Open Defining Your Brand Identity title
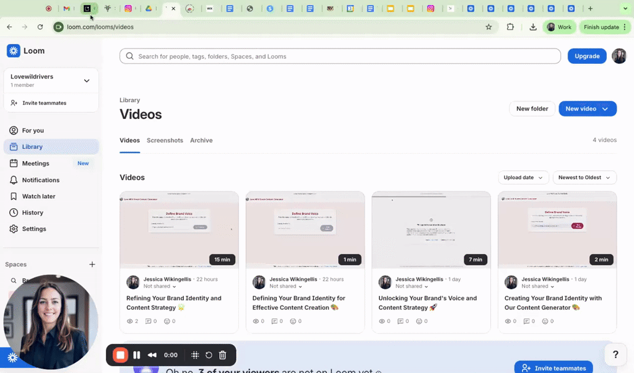Image resolution: width=634 pixels, height=373 pixels. tap(299, 302)
